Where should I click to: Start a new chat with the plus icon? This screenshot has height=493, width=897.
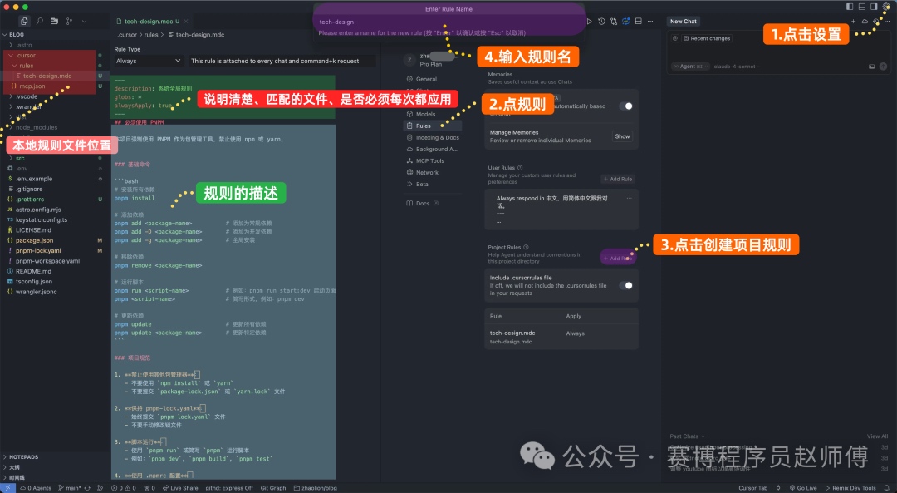point(853,21)
